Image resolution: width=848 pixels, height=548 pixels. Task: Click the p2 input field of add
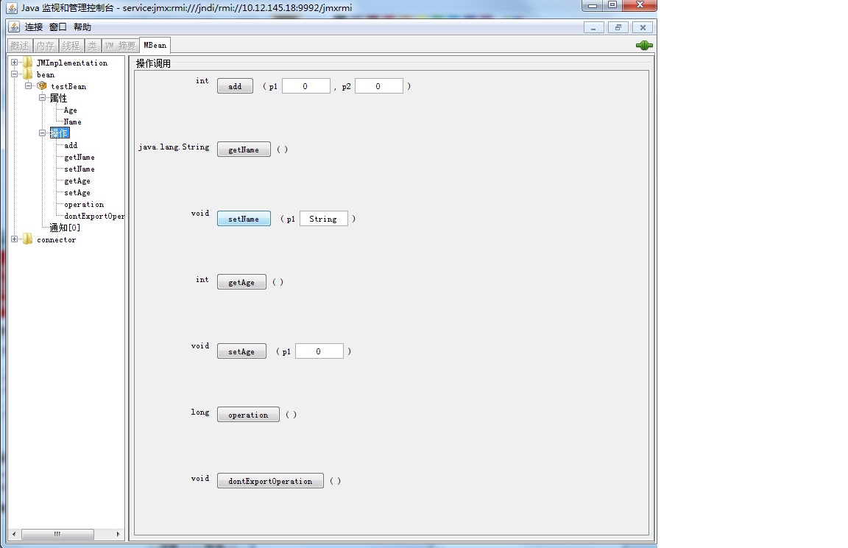pos(378,85)
